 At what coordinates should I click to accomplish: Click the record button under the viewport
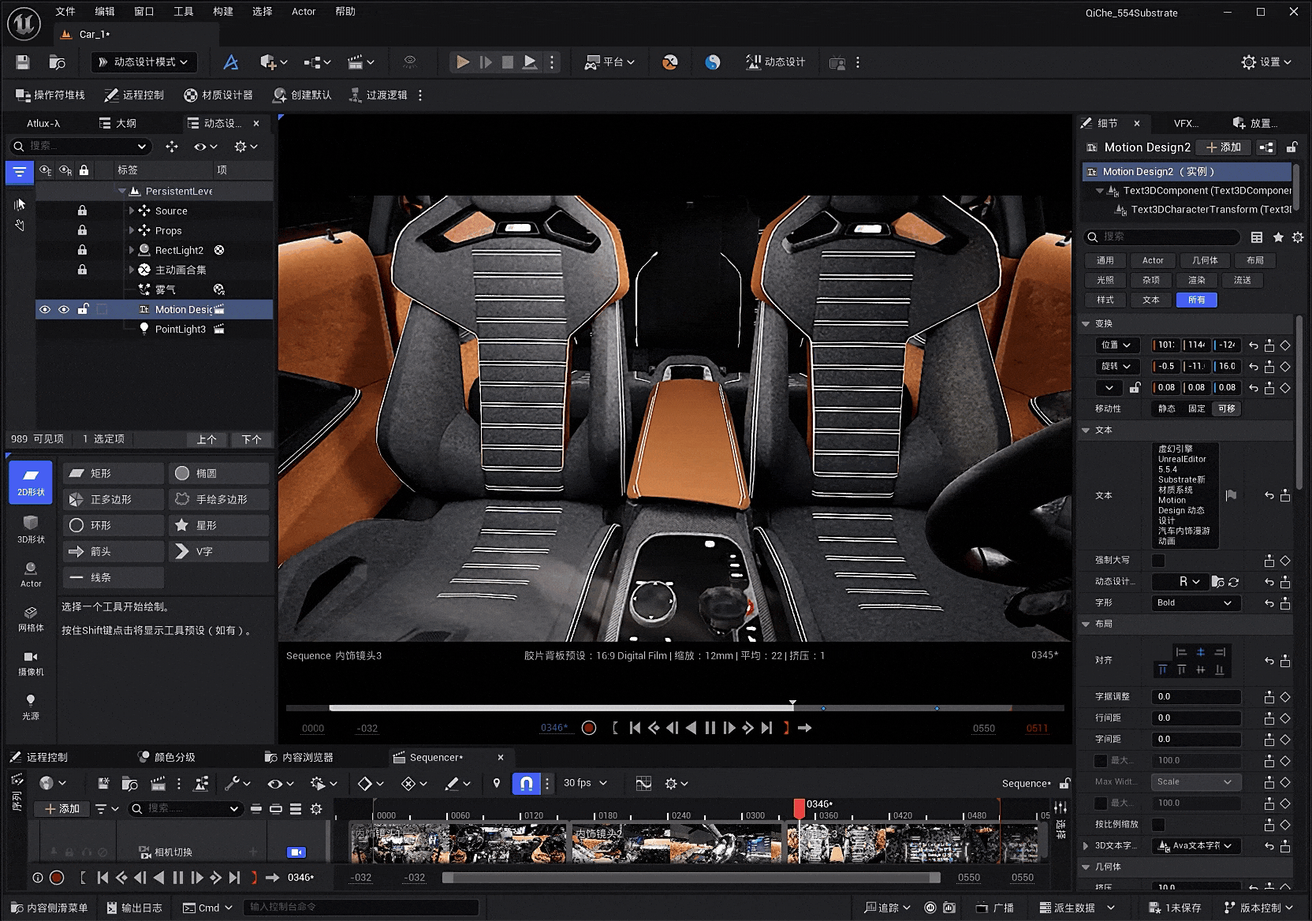point(589,728)
